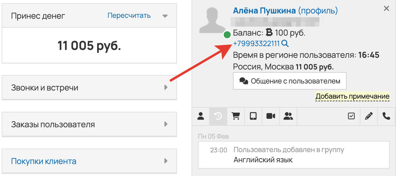396x176 pixels.
Task: Expand Заказы пользователя section
Action: point(89,124)
